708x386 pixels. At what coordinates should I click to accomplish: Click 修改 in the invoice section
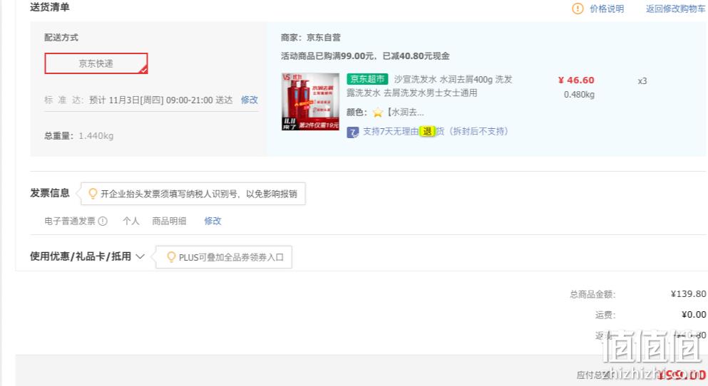point(212,221)
